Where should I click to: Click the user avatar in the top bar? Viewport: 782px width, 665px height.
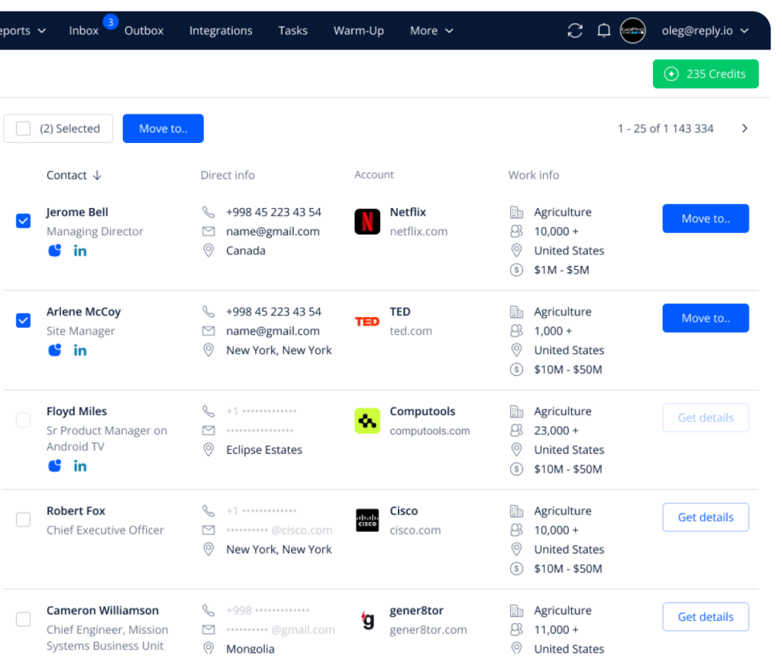(632, 31)
